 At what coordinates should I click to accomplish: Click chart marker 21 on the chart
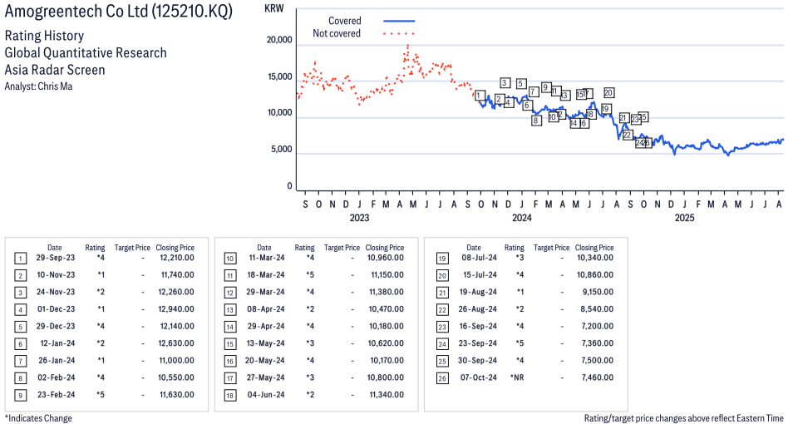coord(623,118)
